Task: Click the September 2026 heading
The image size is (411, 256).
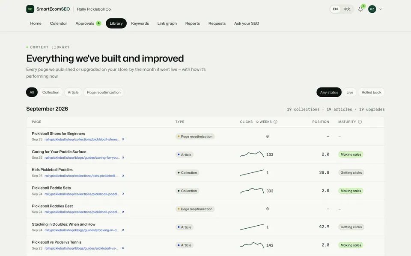Action: [x=47, y=109]
